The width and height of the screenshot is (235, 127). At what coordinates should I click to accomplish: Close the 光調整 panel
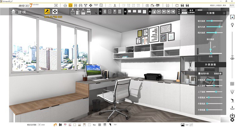(224, 13)
